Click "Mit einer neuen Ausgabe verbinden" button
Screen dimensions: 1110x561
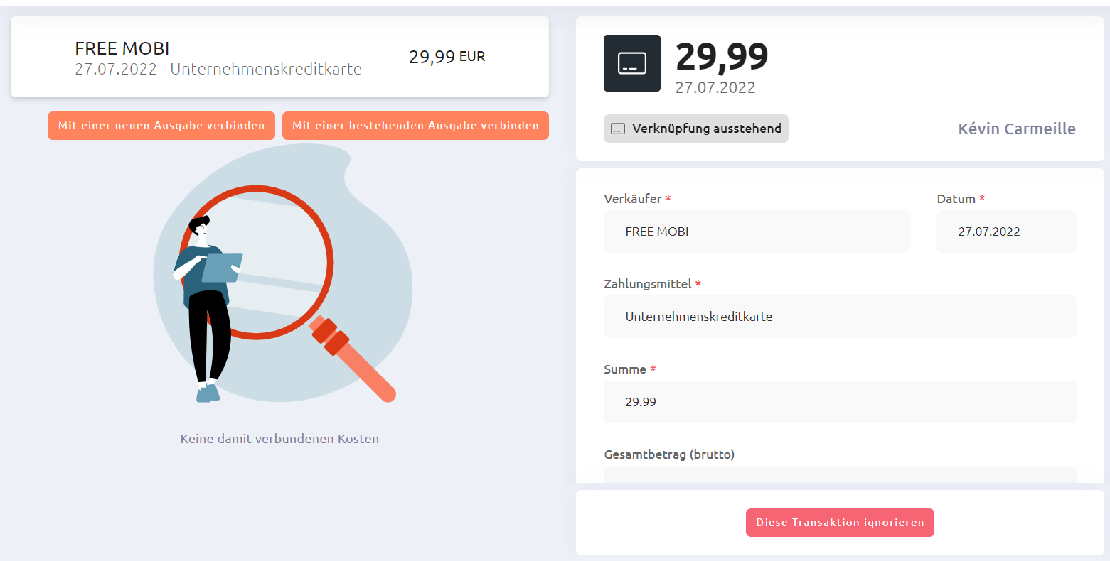[161, 126]
